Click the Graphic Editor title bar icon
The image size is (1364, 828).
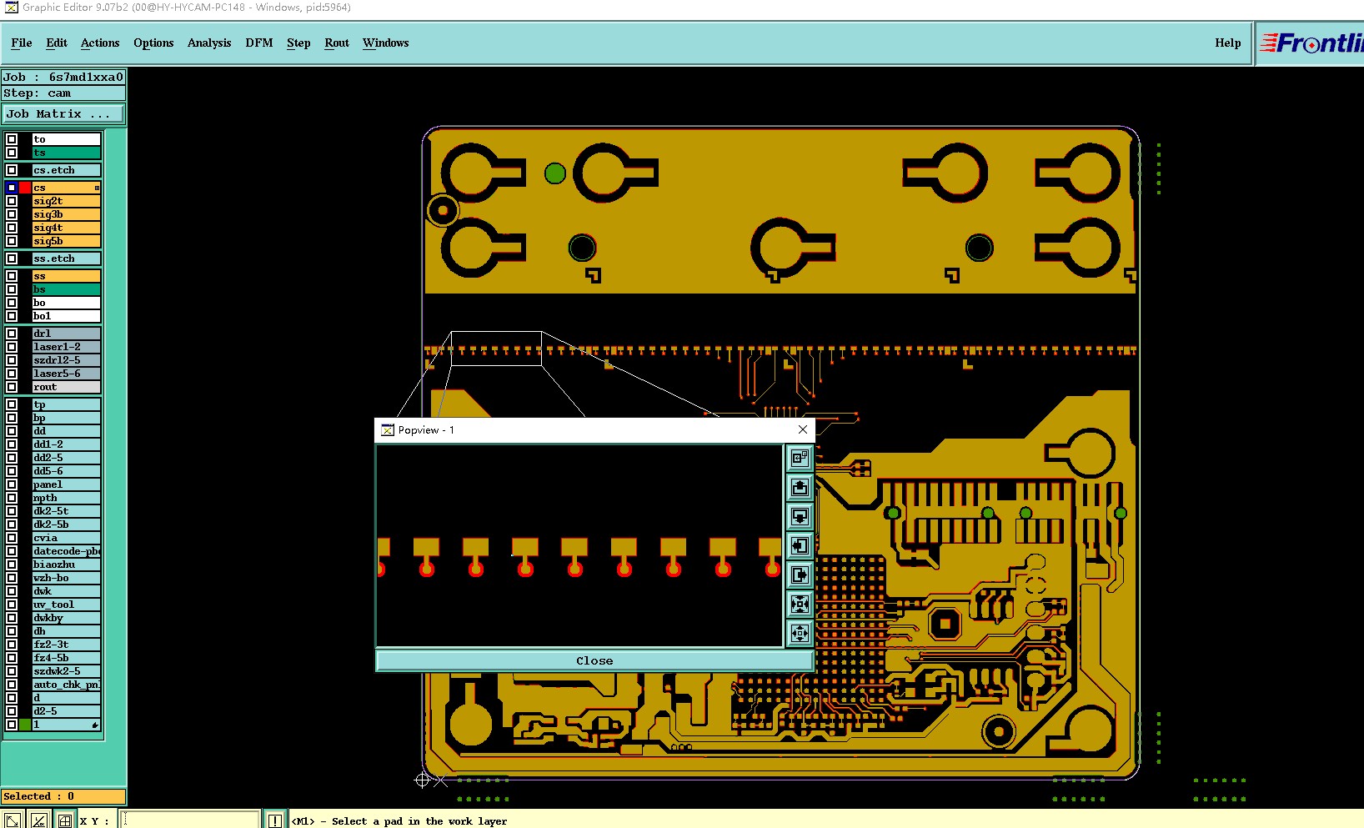pos(12,8)
